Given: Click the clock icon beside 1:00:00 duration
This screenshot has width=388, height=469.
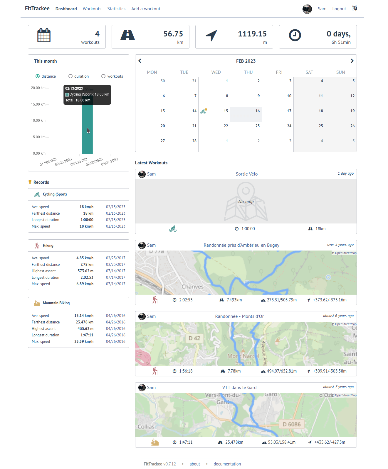Looking at the screenshot, I should coord(237,229).
